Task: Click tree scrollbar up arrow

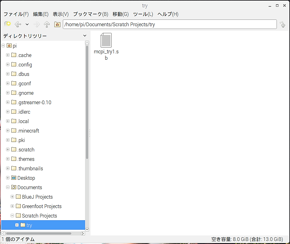Action: (87, 43)
